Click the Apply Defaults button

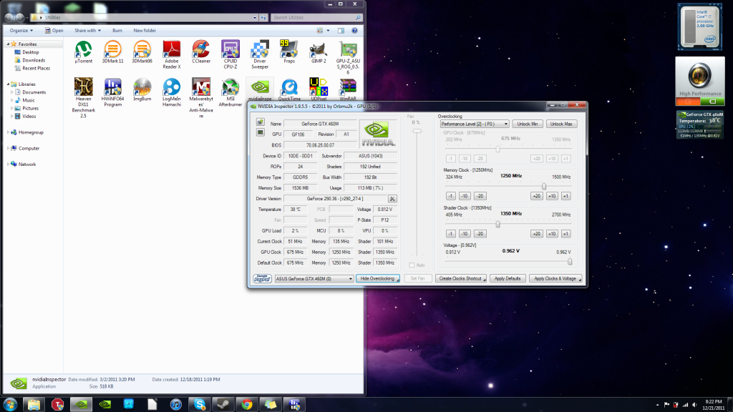(x=508, y=278)
